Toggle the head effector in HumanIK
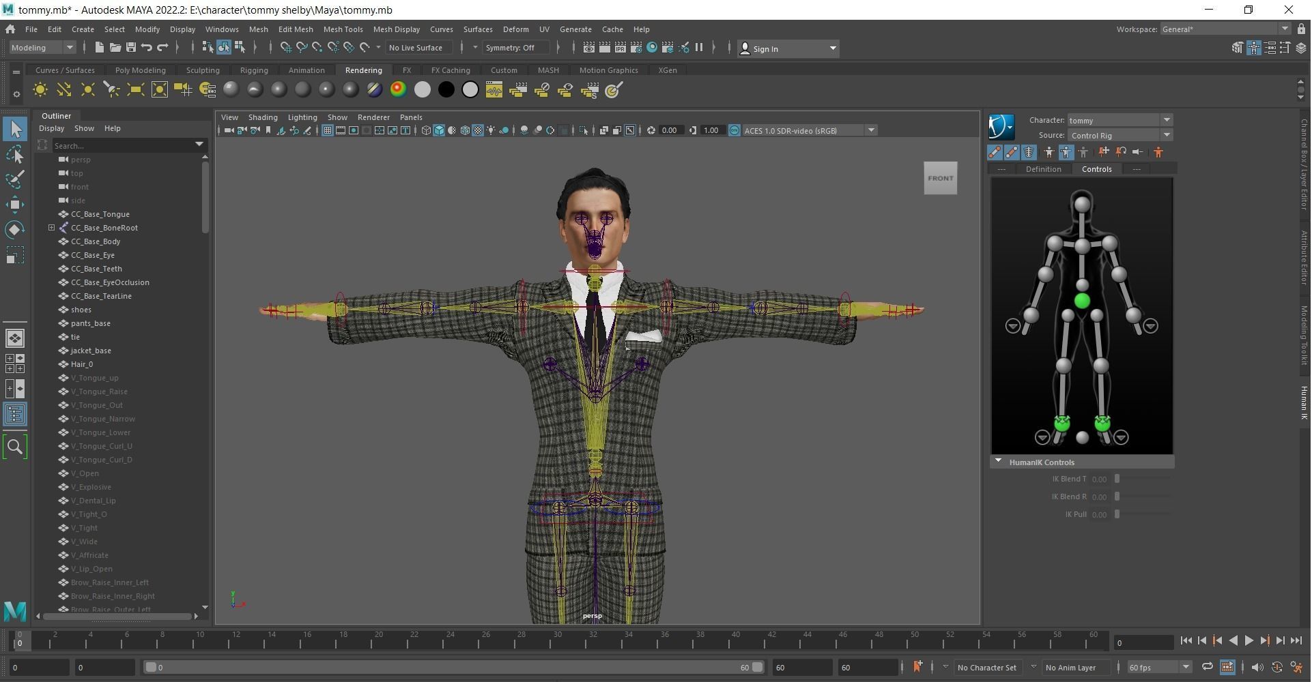 point(1082,203)
